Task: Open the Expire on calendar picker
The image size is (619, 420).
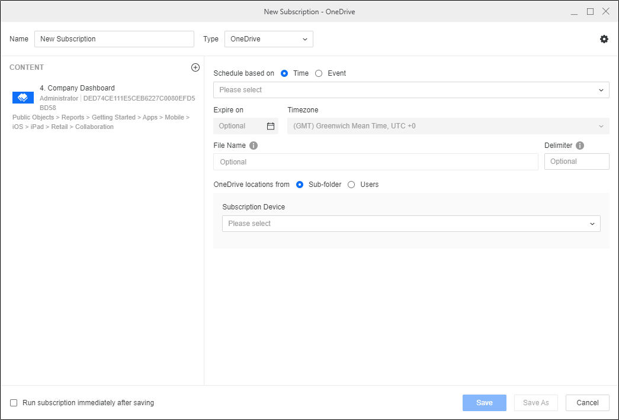Action: tap(271, 126)
